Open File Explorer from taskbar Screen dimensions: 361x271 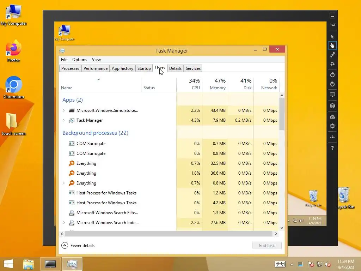pos(29,264)
